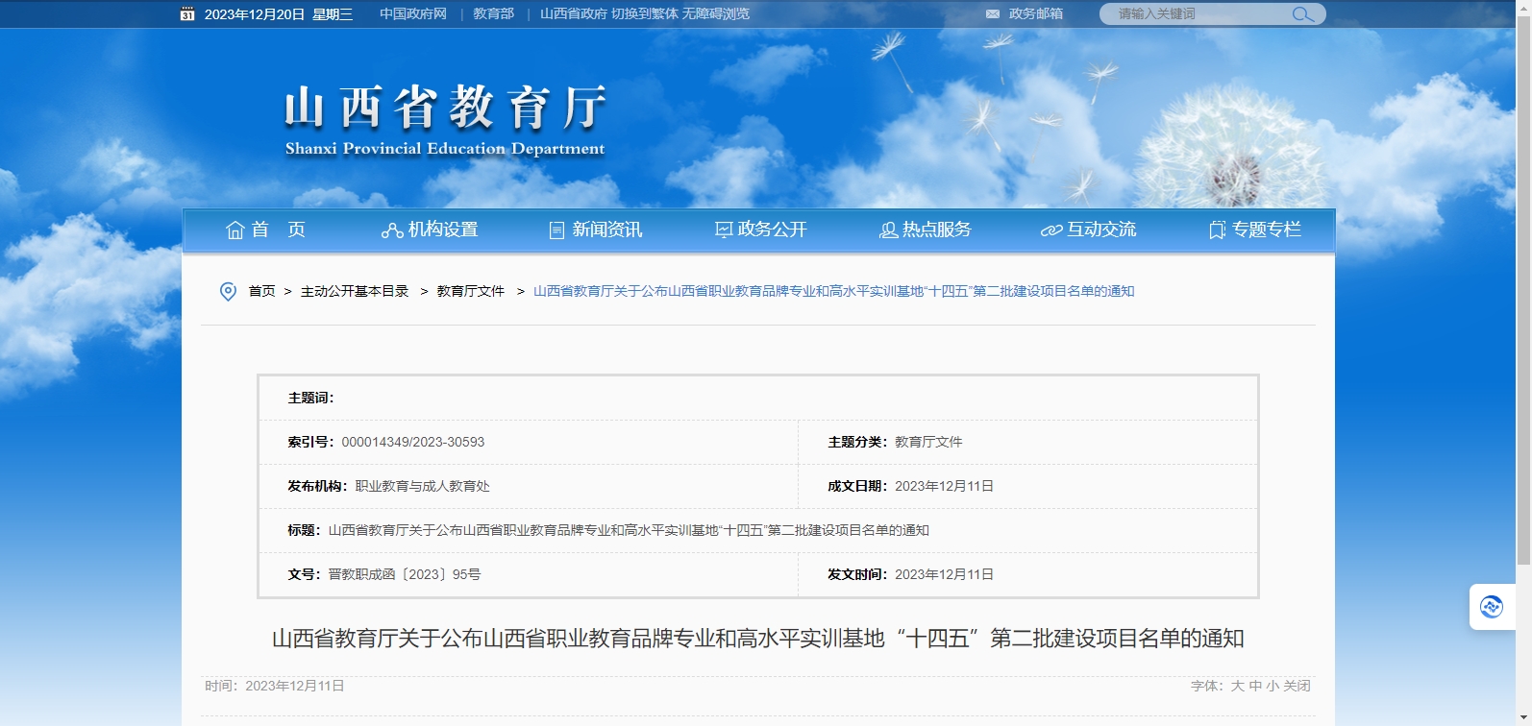Click the vertical page scrollbar
Viewport: 1532px width, 726px height.
1523,288
